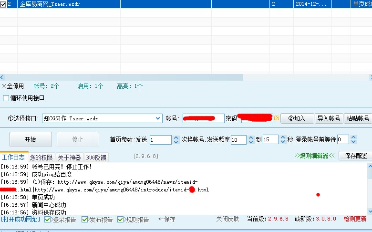Click the 开始 button

click(31, 139)
